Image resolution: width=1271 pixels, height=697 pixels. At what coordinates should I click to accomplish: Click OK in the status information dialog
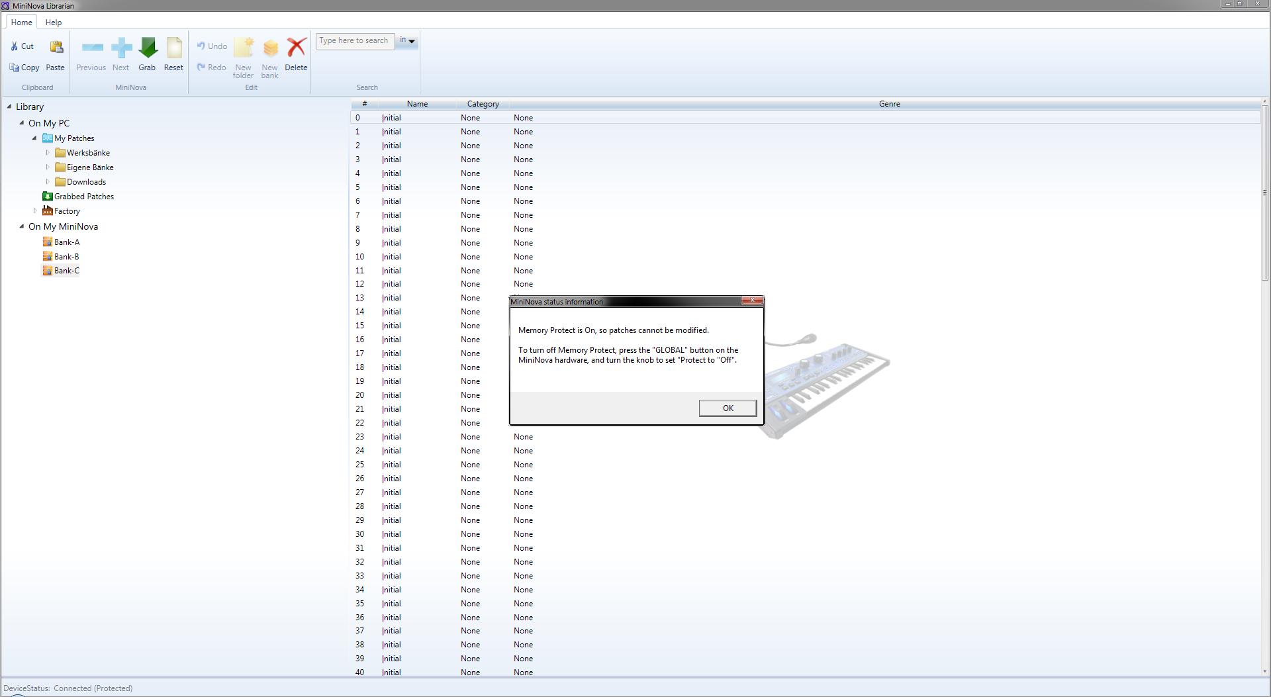click(728, 408)
